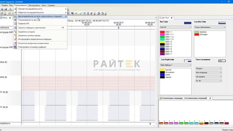
Task: Open the Статус обеспечения dropdown
Action: tap(210, 27)
